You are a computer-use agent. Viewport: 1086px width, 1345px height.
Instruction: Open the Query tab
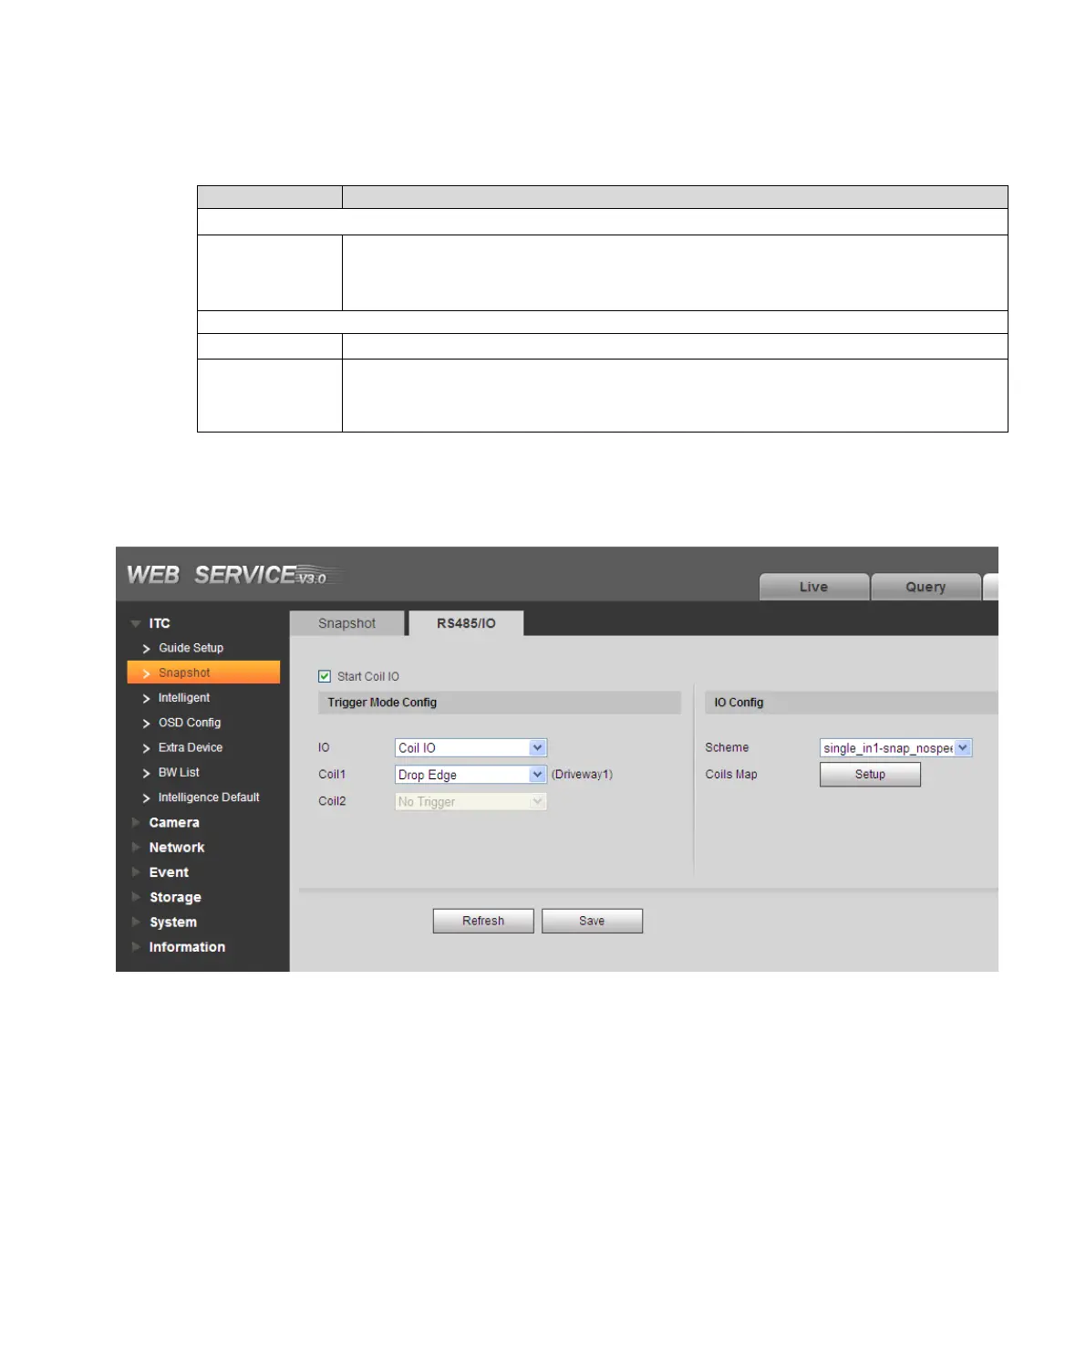(x=926, y=587)
